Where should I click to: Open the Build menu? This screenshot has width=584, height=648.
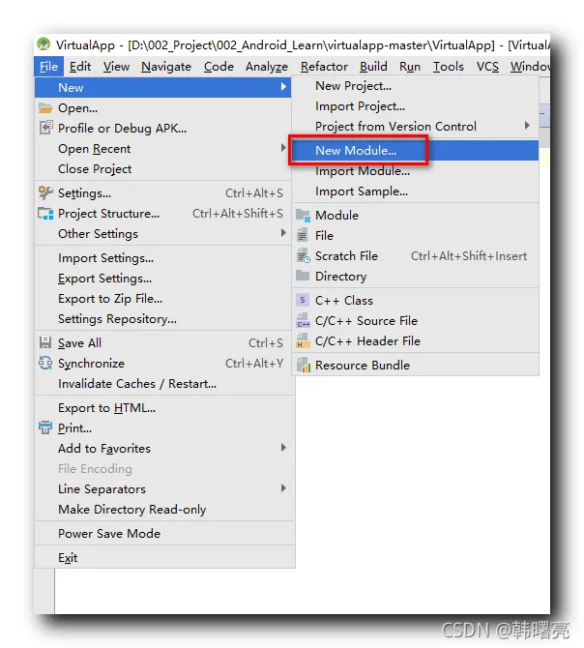coord(373,67)
